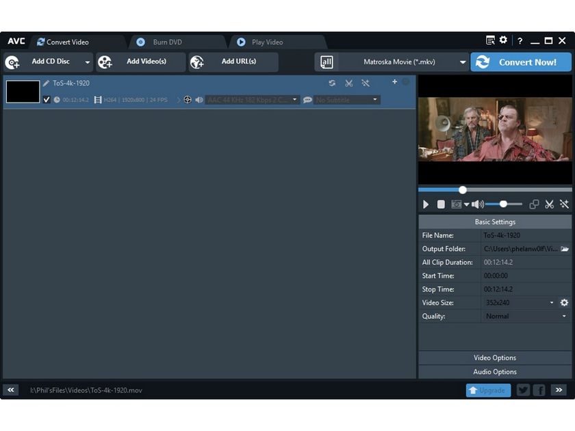Open the profile selector 'all' icon near the format box
This screenshot has width=575, height=431.
(x=327, y=62)
